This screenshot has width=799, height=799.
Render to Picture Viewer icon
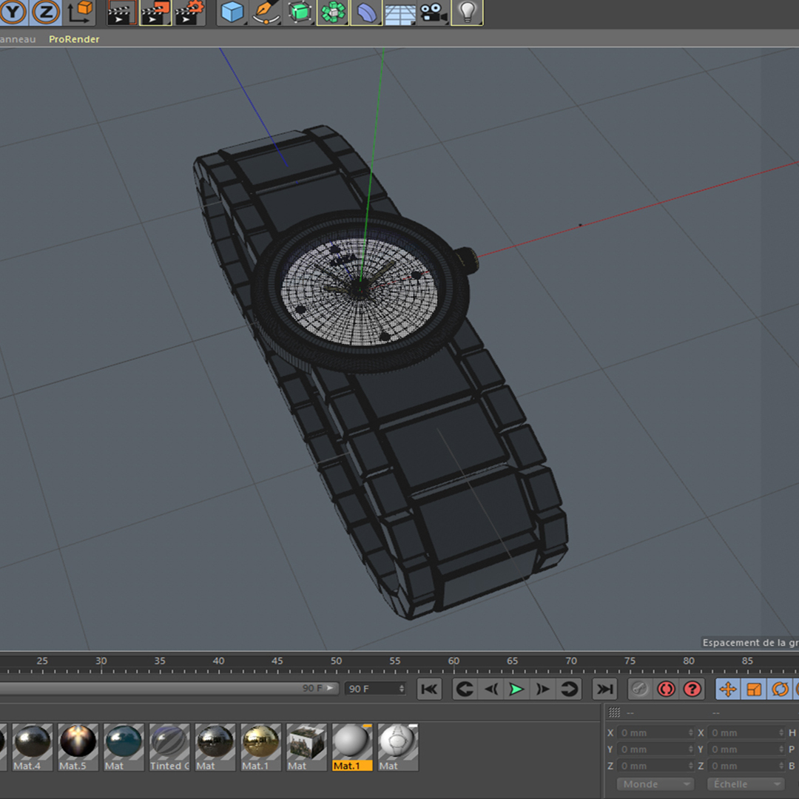[155, 13]
